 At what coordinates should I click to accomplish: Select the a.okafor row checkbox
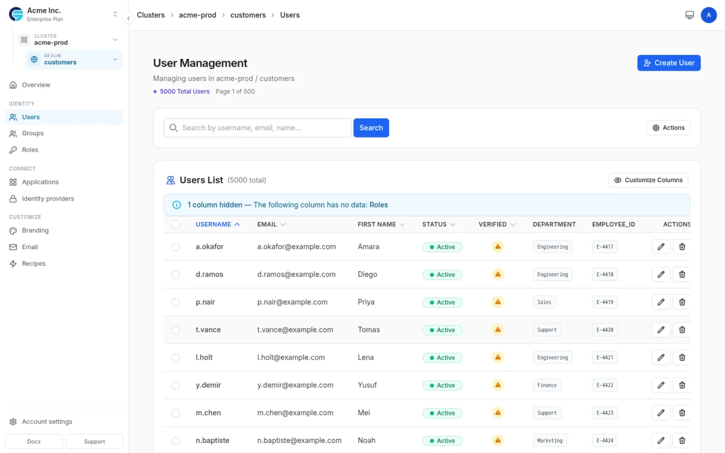[x=176, y=247]
